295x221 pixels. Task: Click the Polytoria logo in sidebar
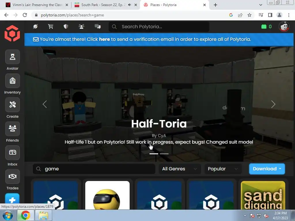click(x=12, y=33)
